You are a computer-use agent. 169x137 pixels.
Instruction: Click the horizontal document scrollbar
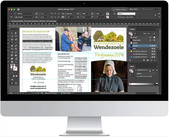pyautogui.click(x=118, y=93)
